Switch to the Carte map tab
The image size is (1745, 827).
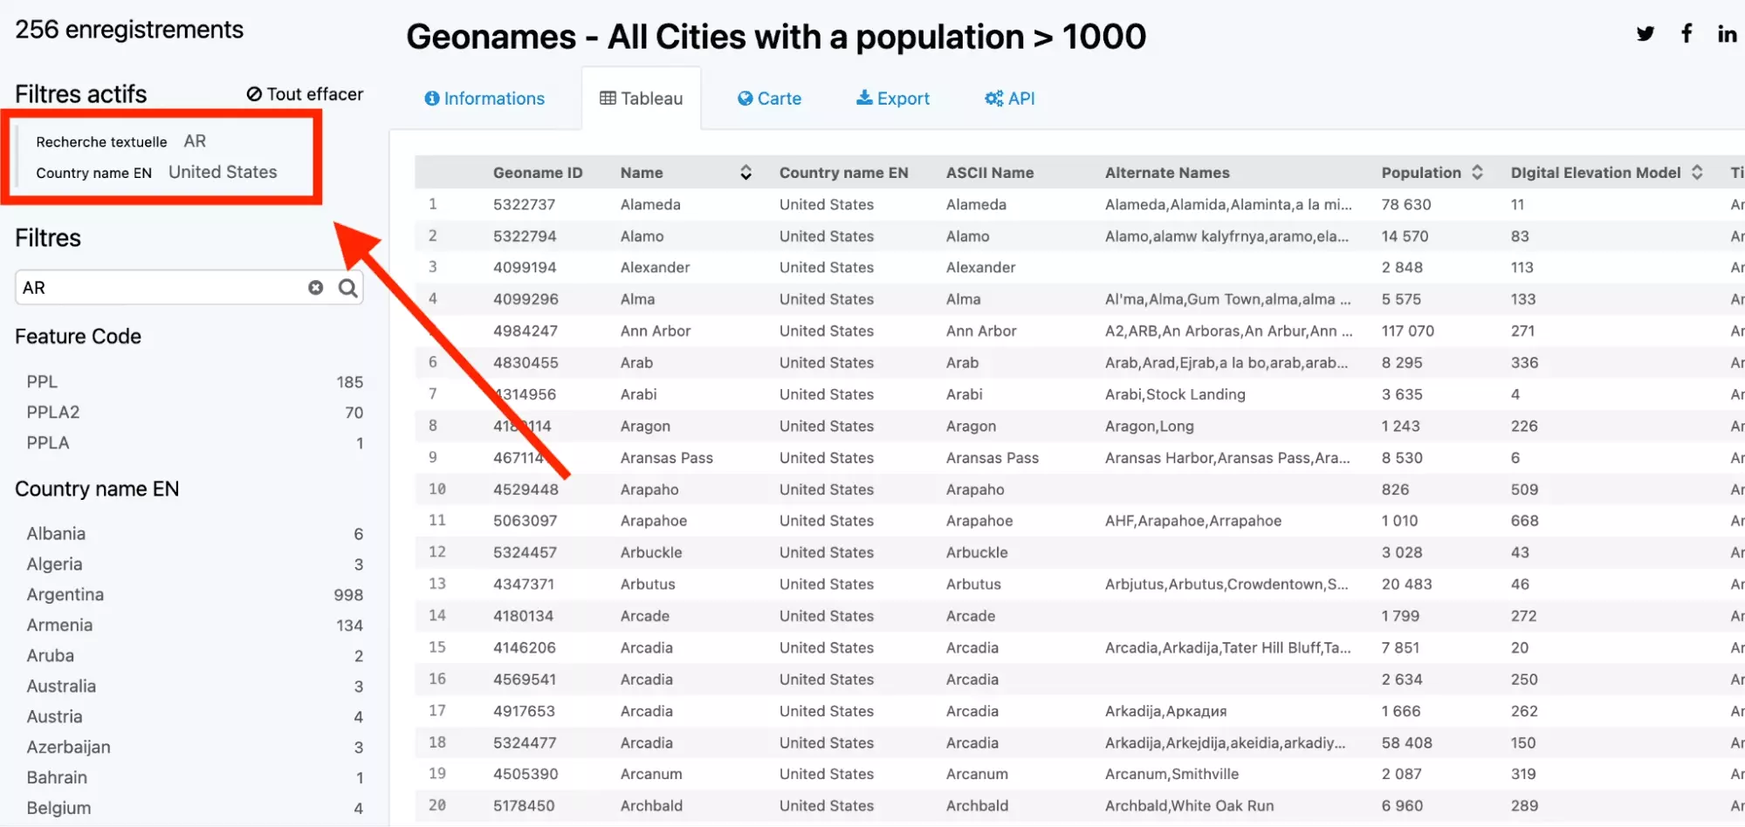(x=769, y=99)
